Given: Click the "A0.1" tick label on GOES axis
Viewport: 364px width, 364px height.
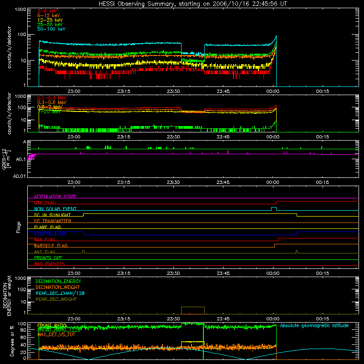Looking at the screenshot, I should [21, 159].
